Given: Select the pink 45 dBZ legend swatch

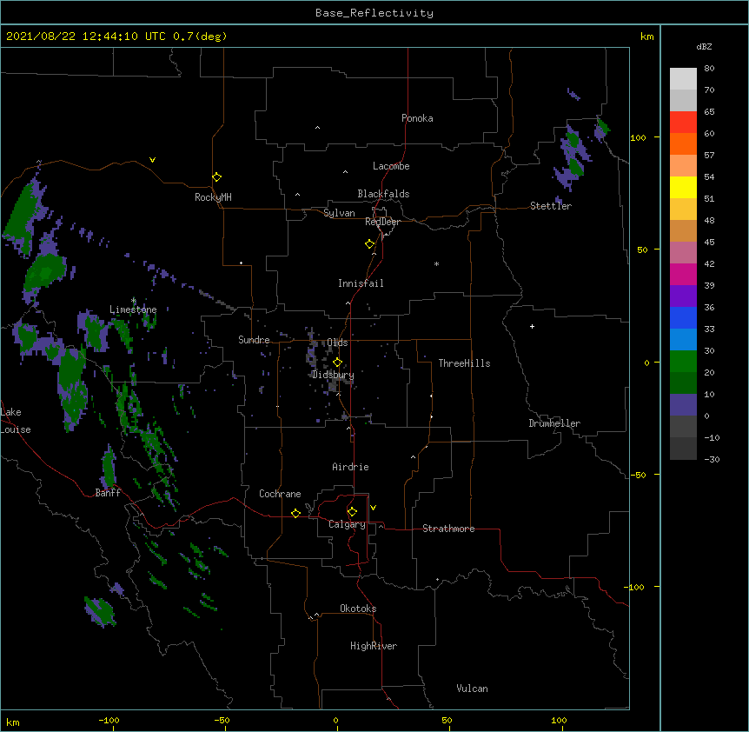Looking at the screenshot, I should pos(683,253).
